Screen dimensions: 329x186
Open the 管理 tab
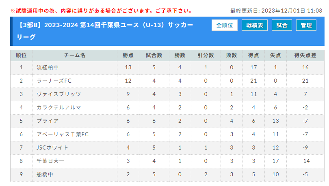306,25
